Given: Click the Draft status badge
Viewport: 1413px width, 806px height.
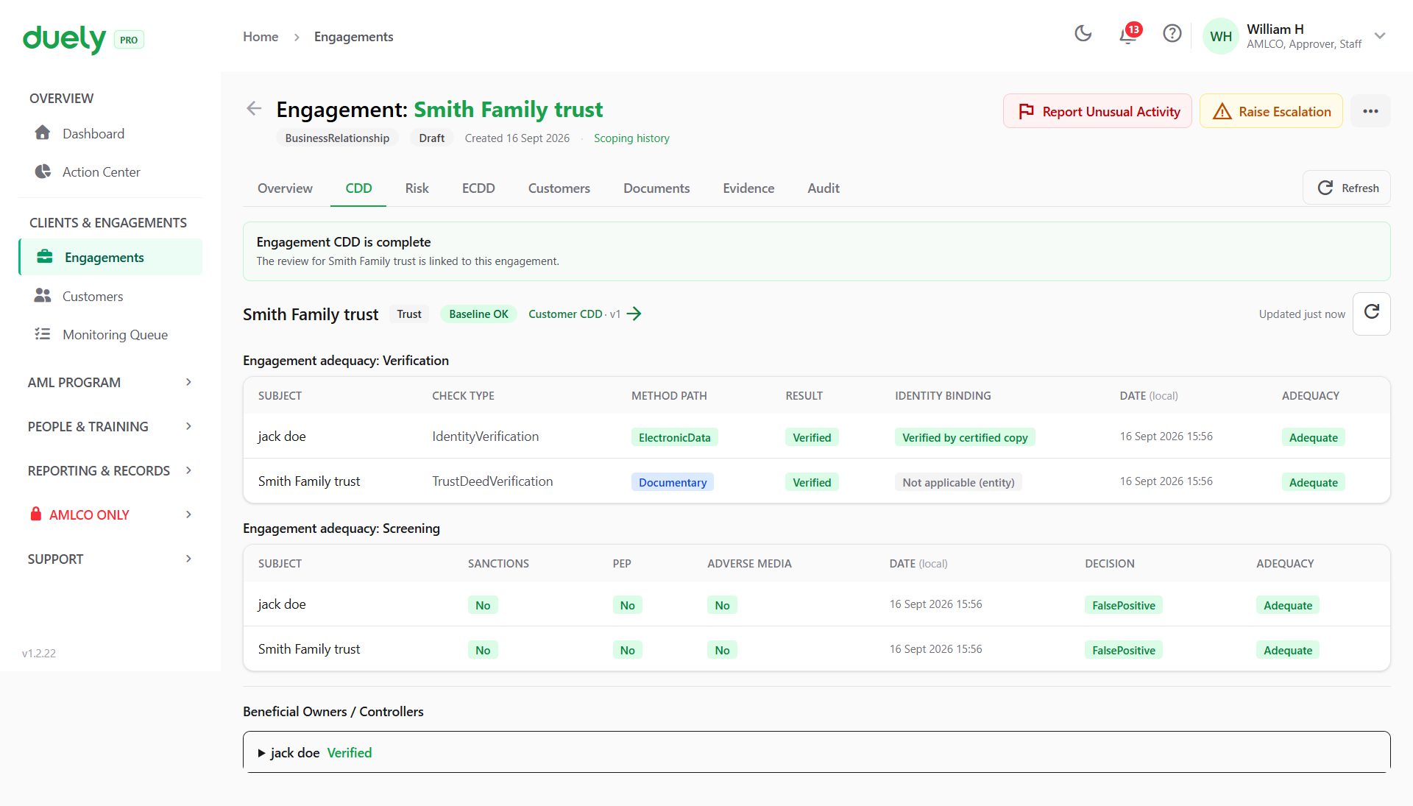Looking at the screenshot, I should (431, 138).
